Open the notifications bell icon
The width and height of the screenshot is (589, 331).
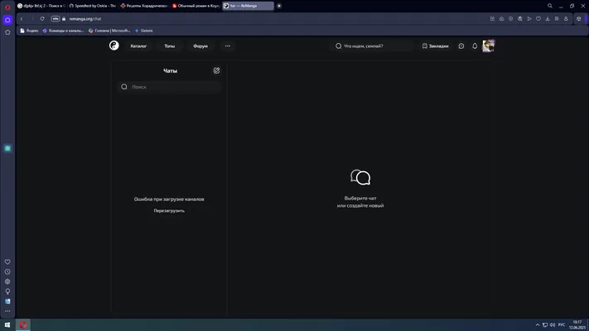(475, 46)
